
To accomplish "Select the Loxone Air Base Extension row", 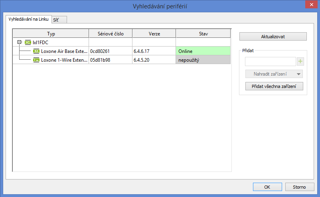I will click(x=122, y=51).
